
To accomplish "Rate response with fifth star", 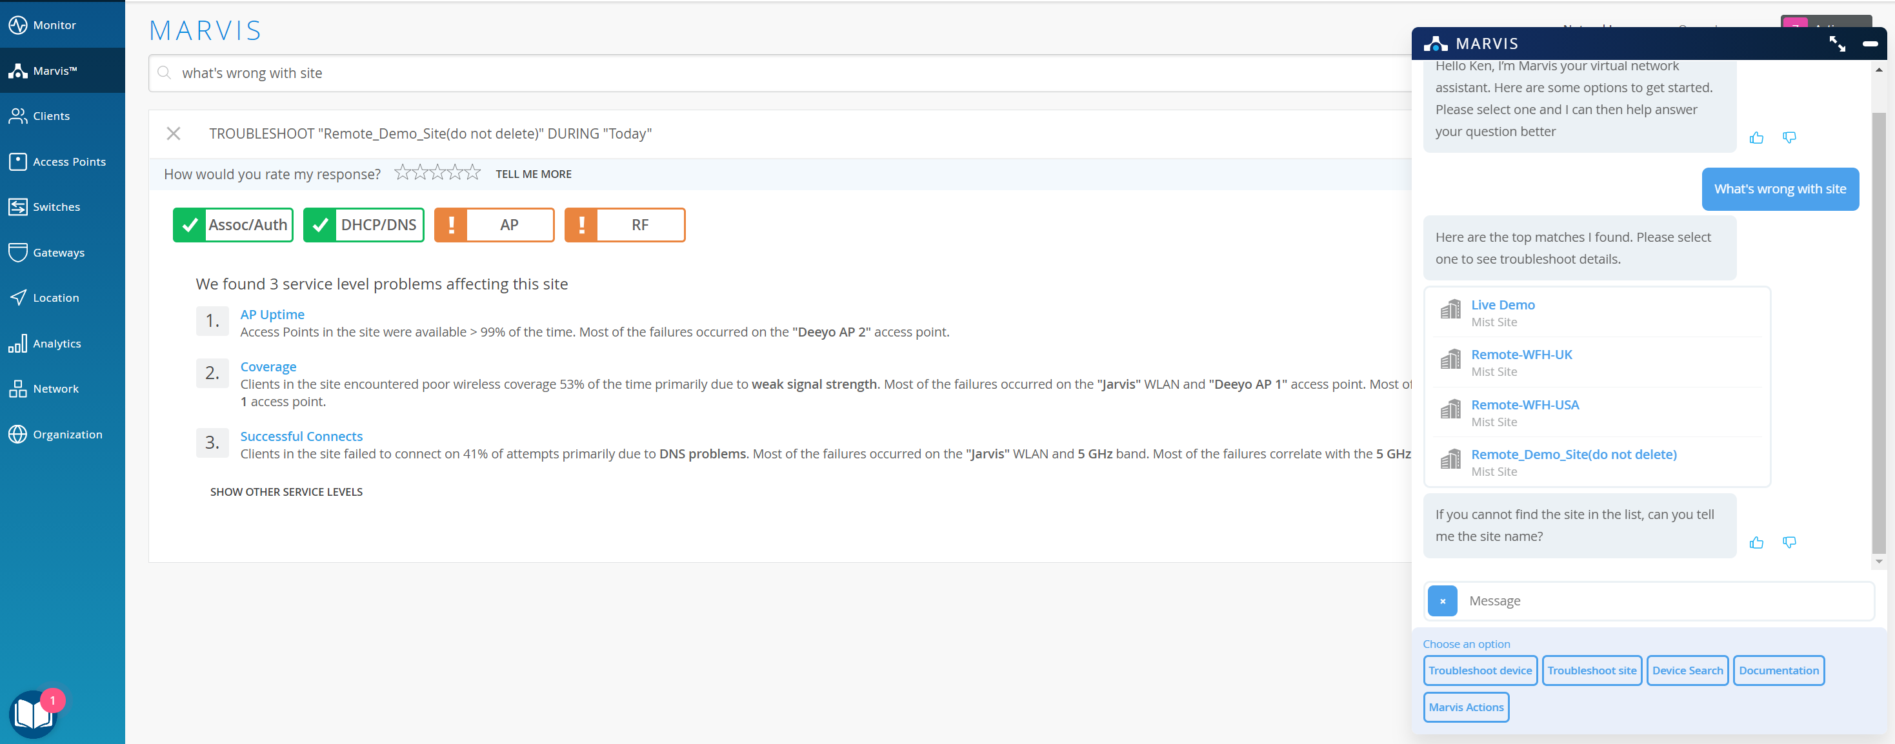I will (x=473, y=173).
